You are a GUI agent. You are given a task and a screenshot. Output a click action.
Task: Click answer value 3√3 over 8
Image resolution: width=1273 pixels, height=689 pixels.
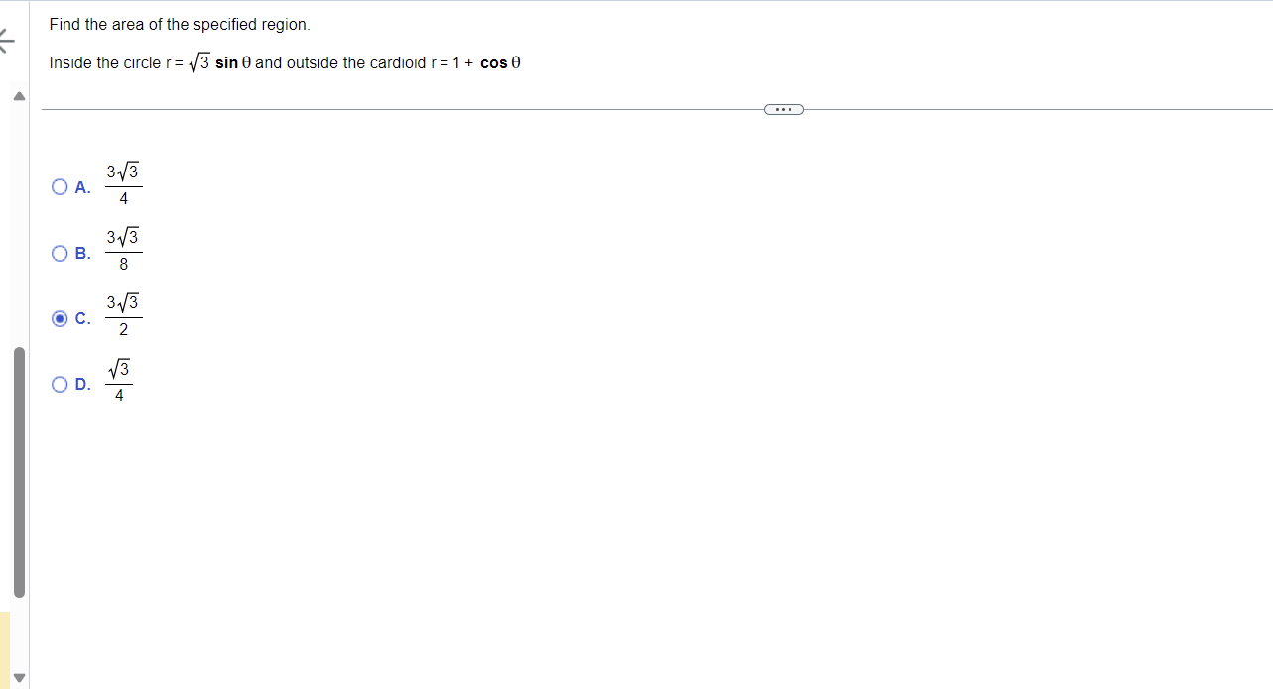coord(123,252)
